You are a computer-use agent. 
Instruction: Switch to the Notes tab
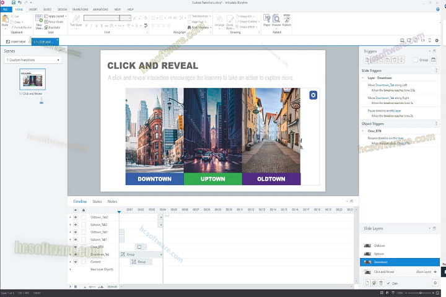(x=112, y=202)
